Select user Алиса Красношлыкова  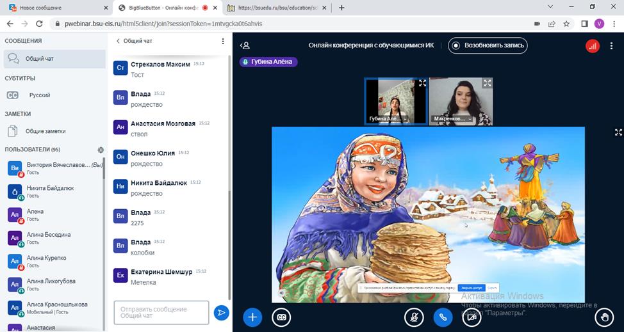pos(54,308)
